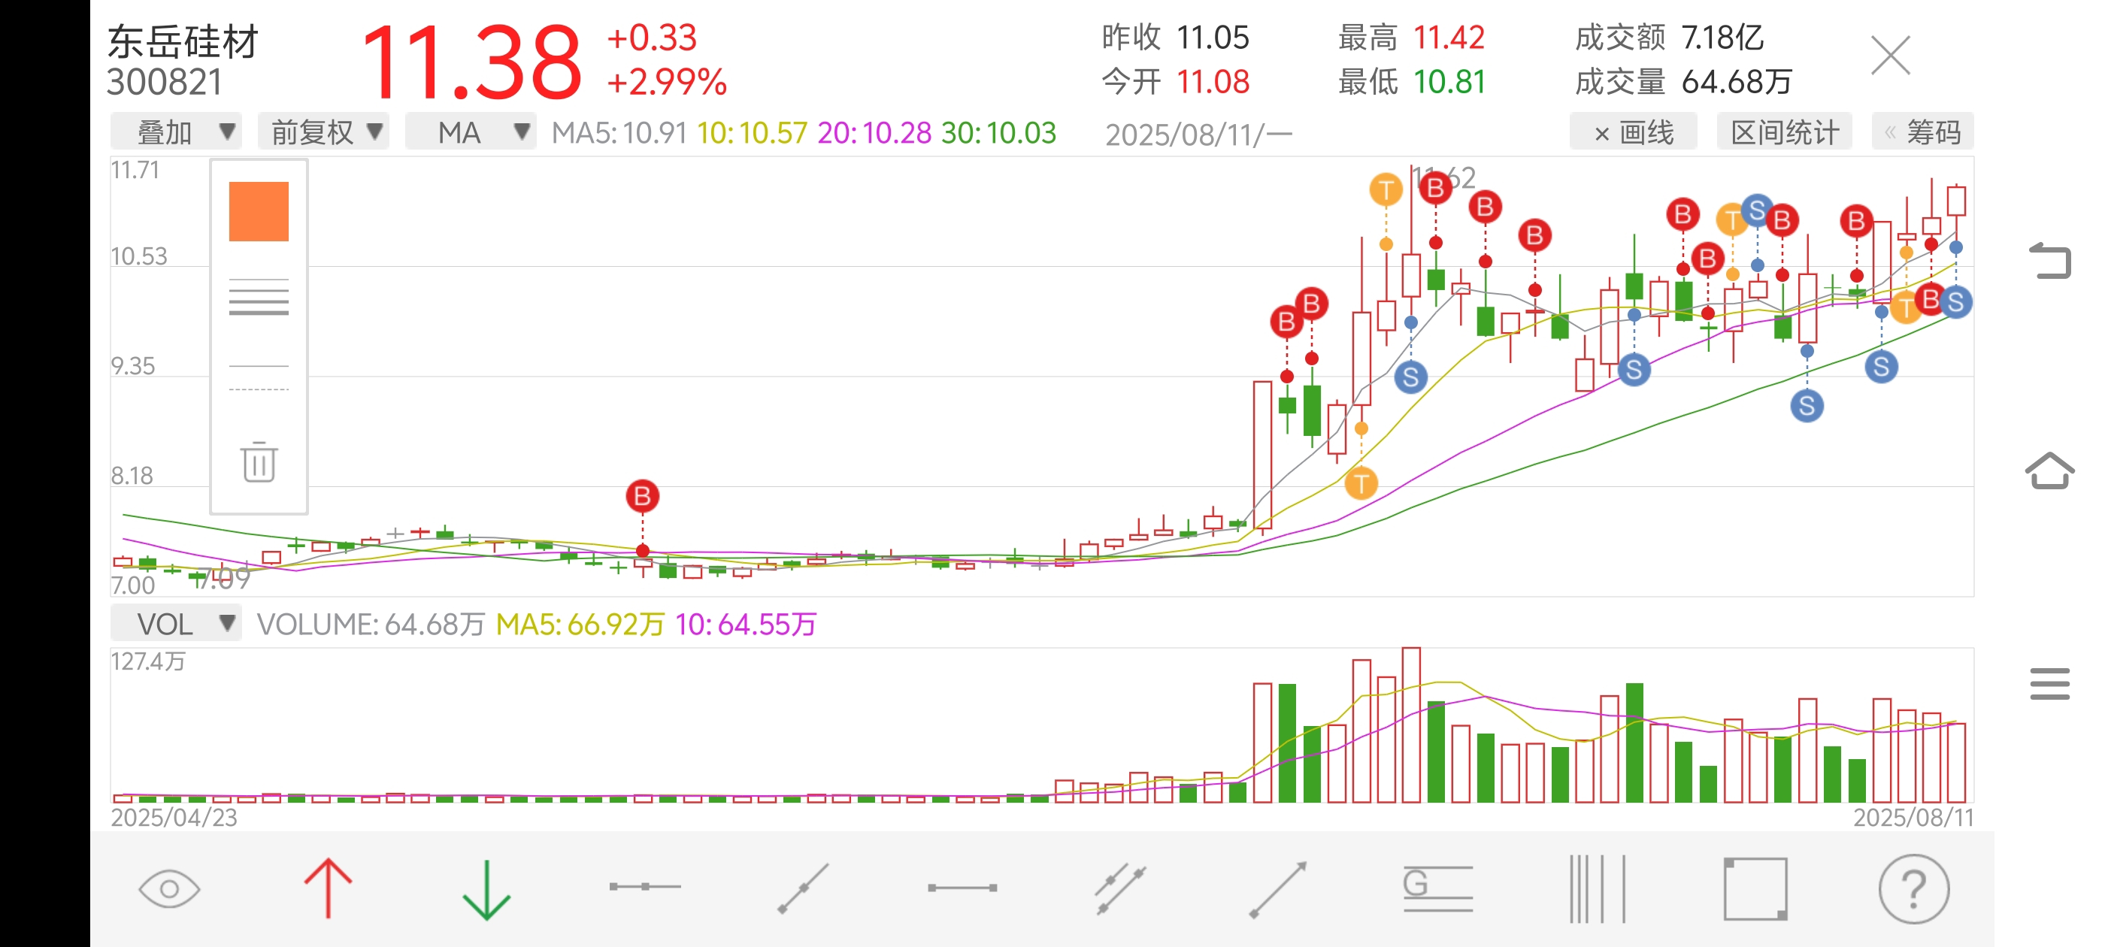Click the date 2025/08/11/一
Screen dimensions: 2105x947
(x=1199, y=134)
